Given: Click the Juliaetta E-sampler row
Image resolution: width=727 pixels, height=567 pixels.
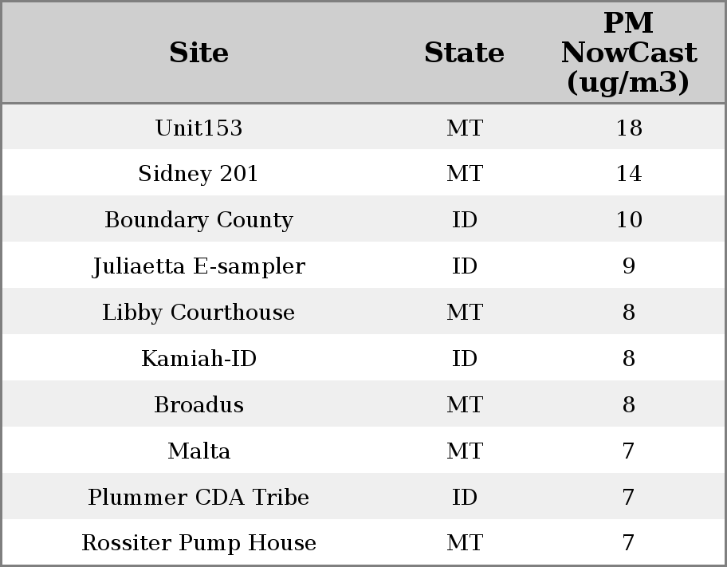Looking at the screenshot, I should pos(198,266).
